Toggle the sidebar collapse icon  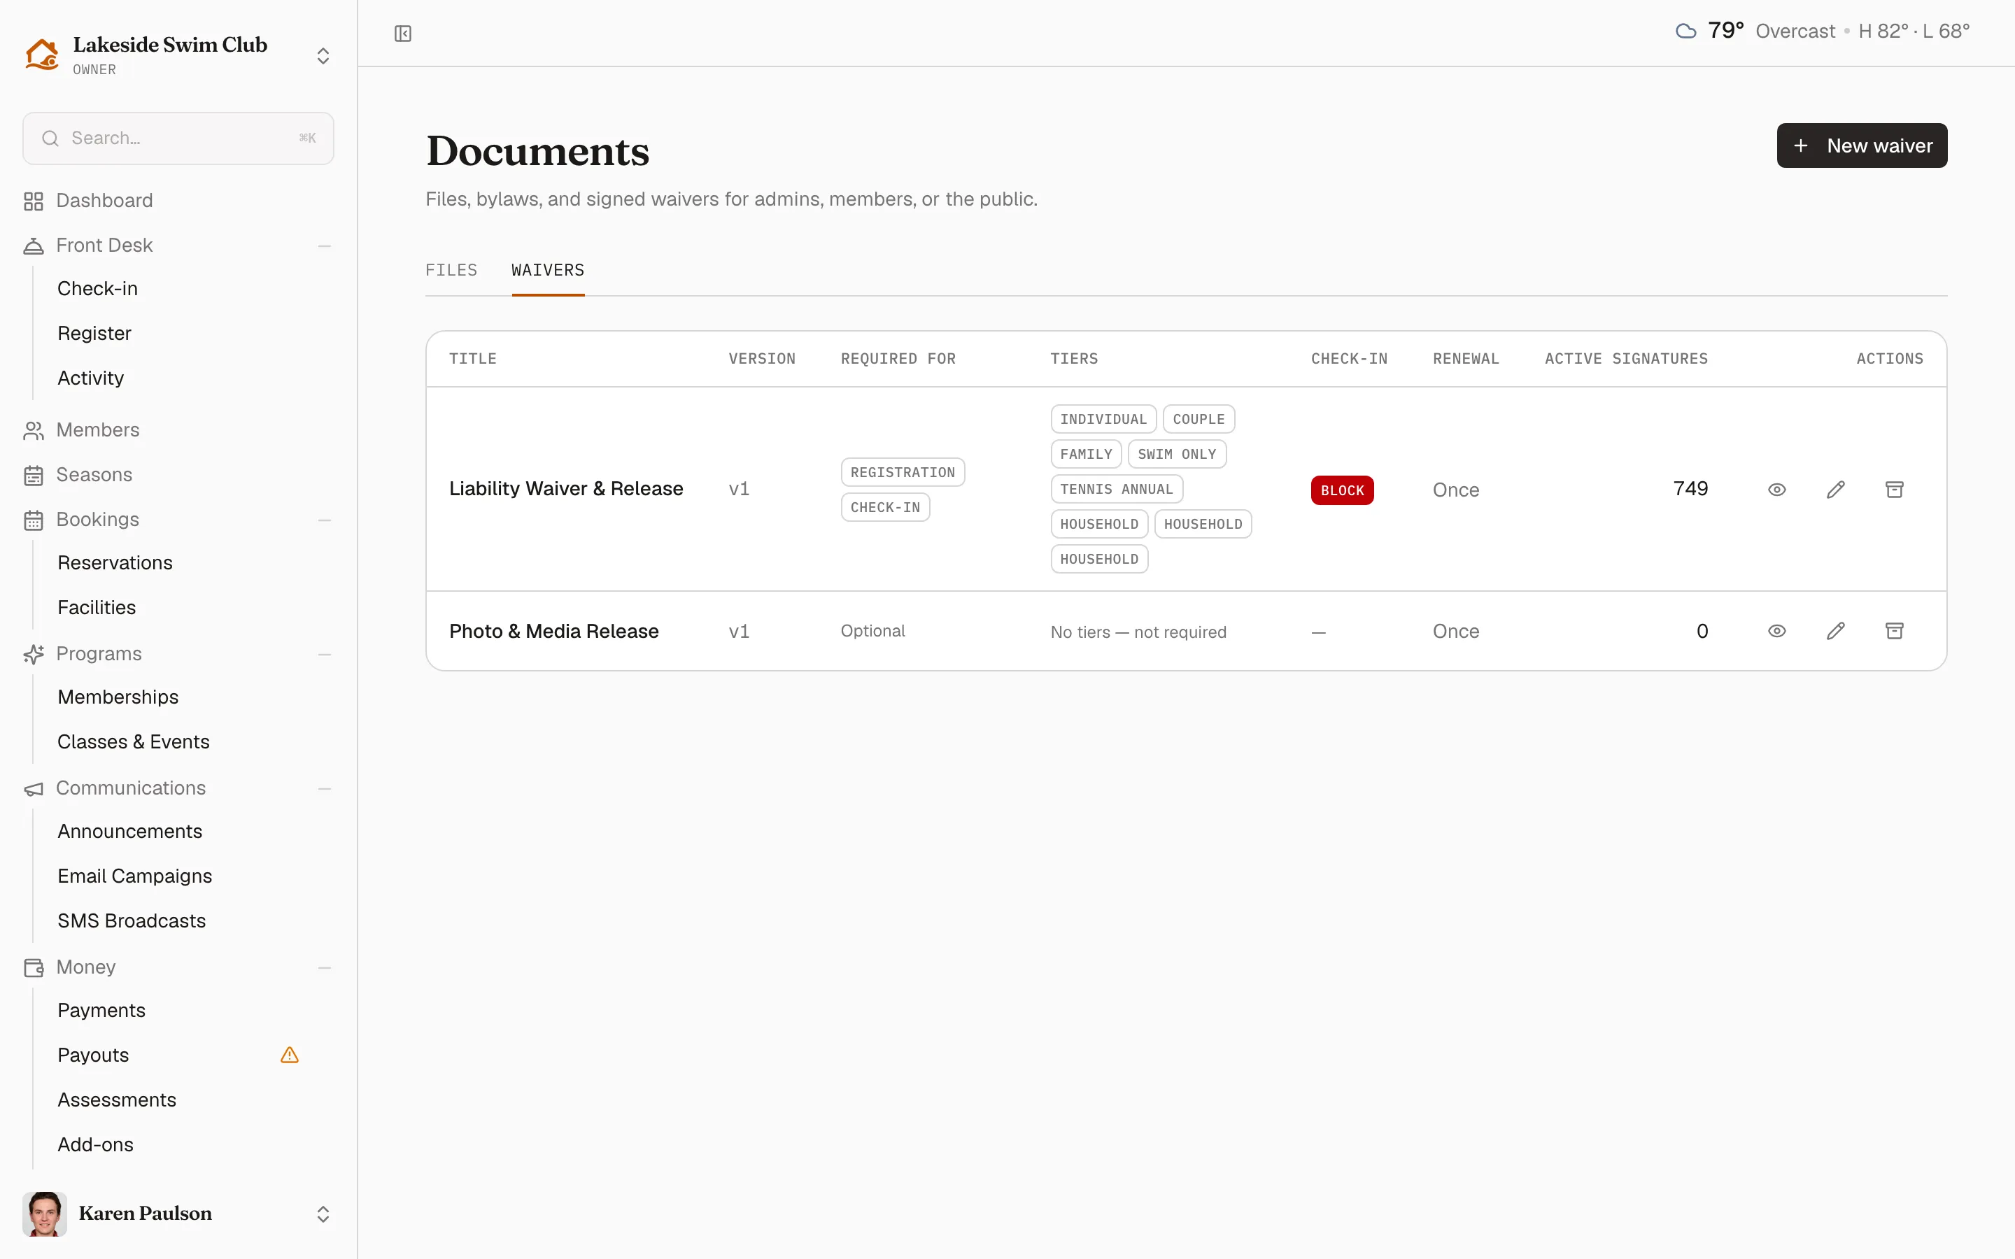click(x=403, y=34)
